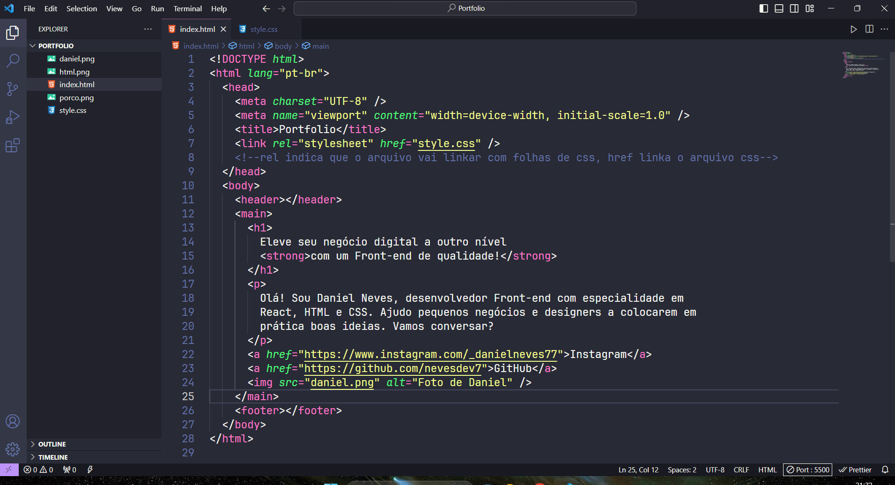Change indentation via Spaces: 2
Viewport: 895px width, 485px height.
[682, 470]
